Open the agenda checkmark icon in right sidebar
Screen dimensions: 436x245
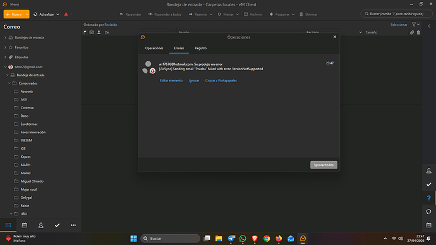[429, 184]
